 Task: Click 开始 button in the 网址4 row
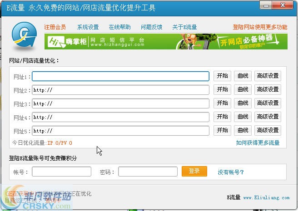[x=222, y=117]
